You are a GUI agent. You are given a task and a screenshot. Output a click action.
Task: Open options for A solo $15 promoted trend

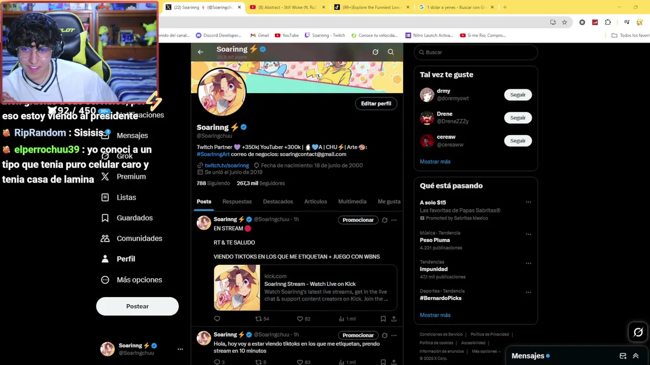click(x=528, y=202)
